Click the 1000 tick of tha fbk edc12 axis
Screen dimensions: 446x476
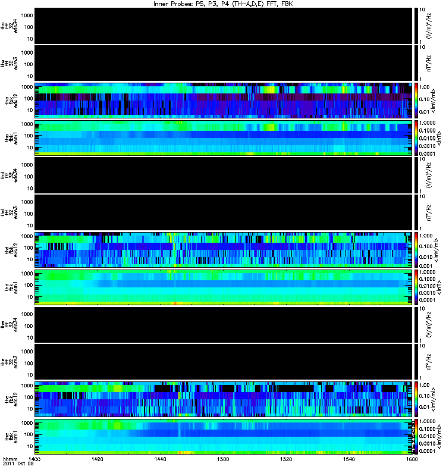click(27, 87)
